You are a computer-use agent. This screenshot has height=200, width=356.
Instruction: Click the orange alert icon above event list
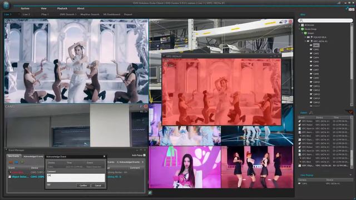350,112
